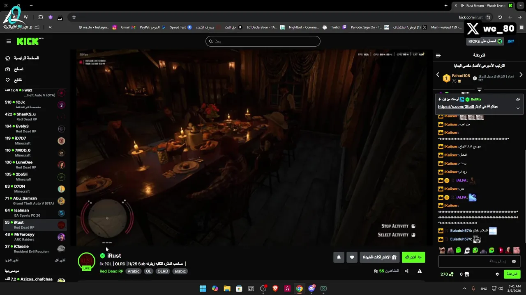Follow channel with the heart button

(x=352, y=257)
